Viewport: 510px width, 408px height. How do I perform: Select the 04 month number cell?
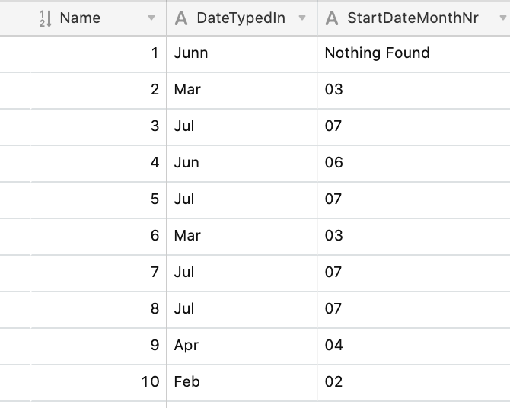point(414,346)
